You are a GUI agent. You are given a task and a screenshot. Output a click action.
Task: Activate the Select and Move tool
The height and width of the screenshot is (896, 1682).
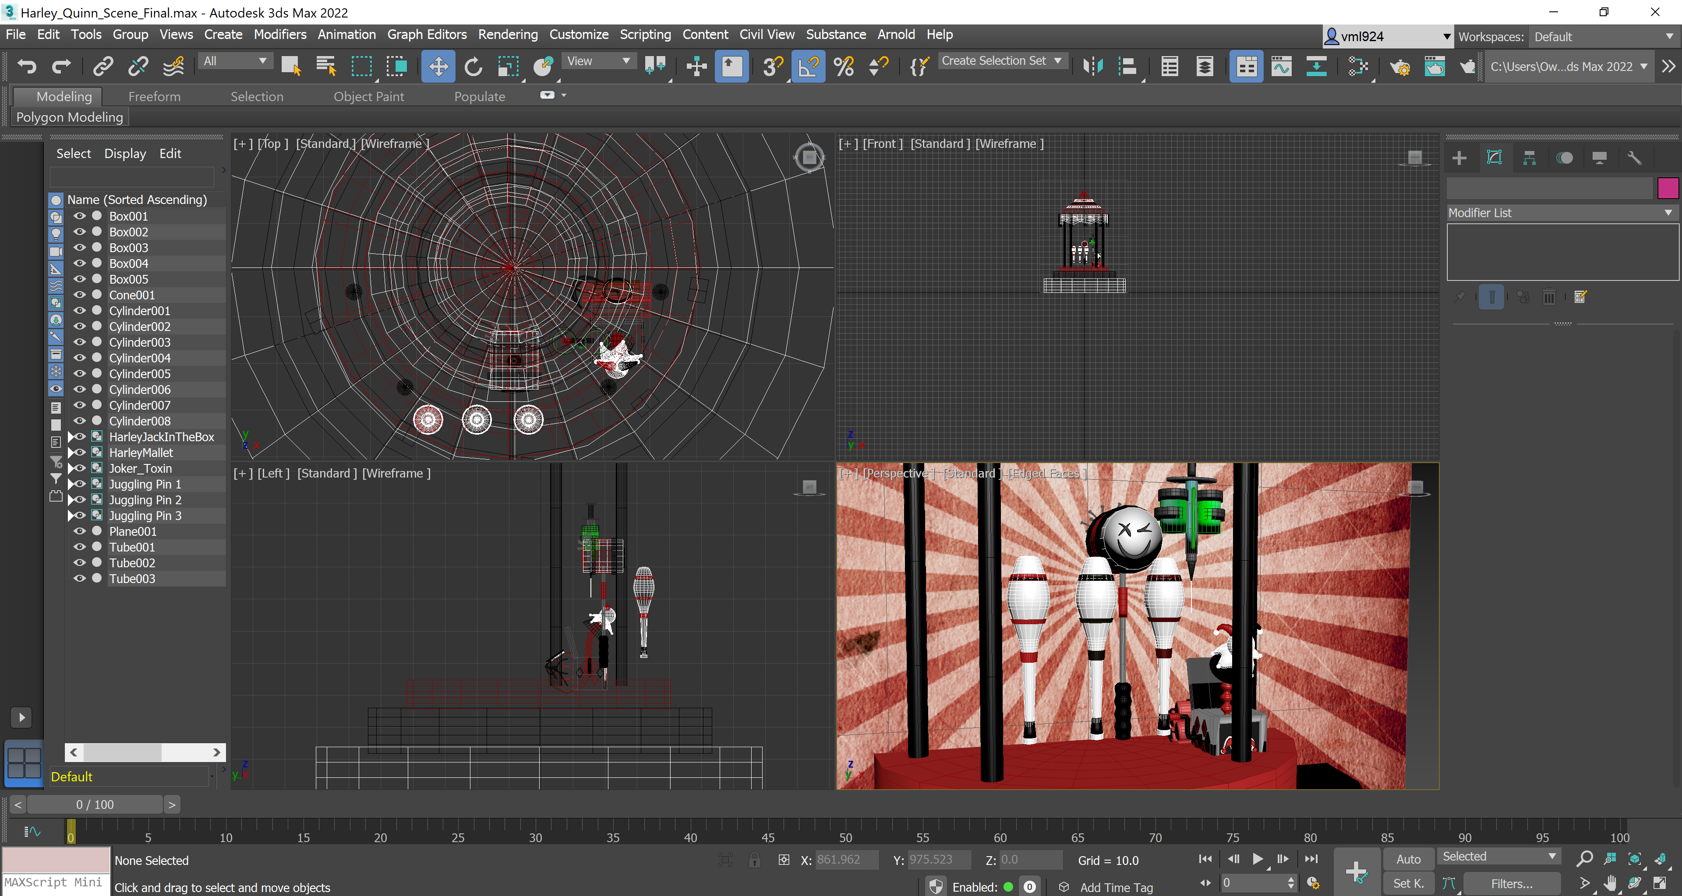pyautogui.click(x=438, y=66)
